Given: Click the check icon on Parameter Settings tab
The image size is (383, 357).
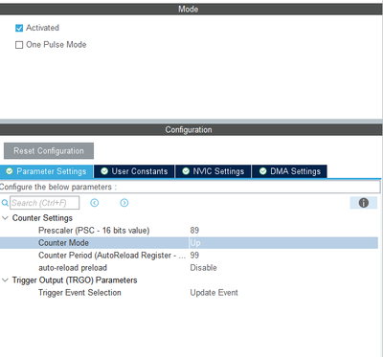Looking at the screenshot, I should click(x=10, y=171).
